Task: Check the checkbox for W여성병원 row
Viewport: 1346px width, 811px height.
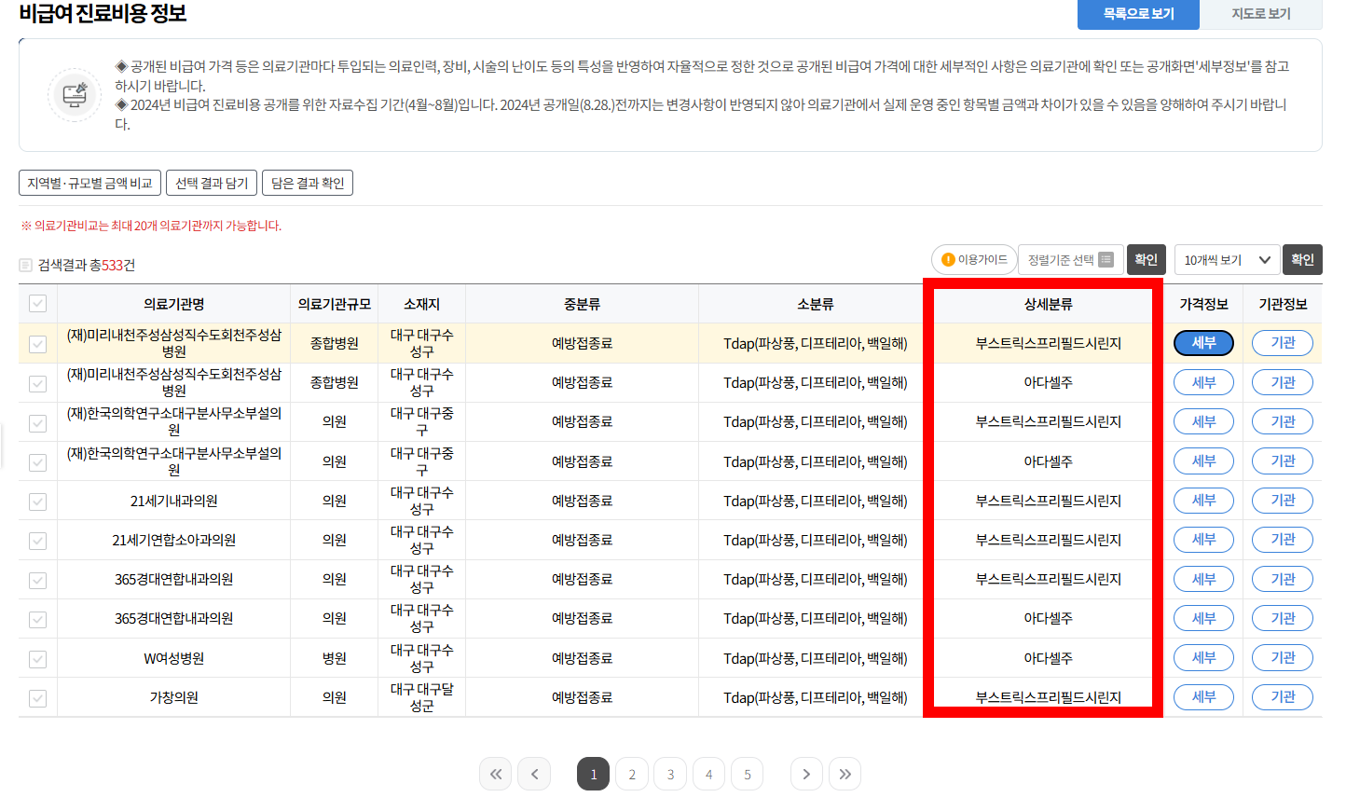Action: click(37, 657)
